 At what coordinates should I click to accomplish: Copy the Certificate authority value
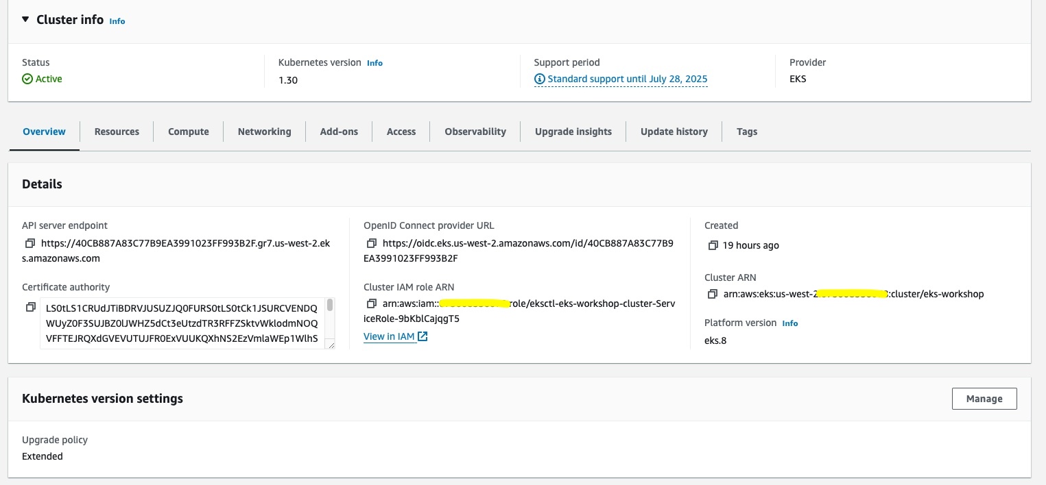(30, 308)
